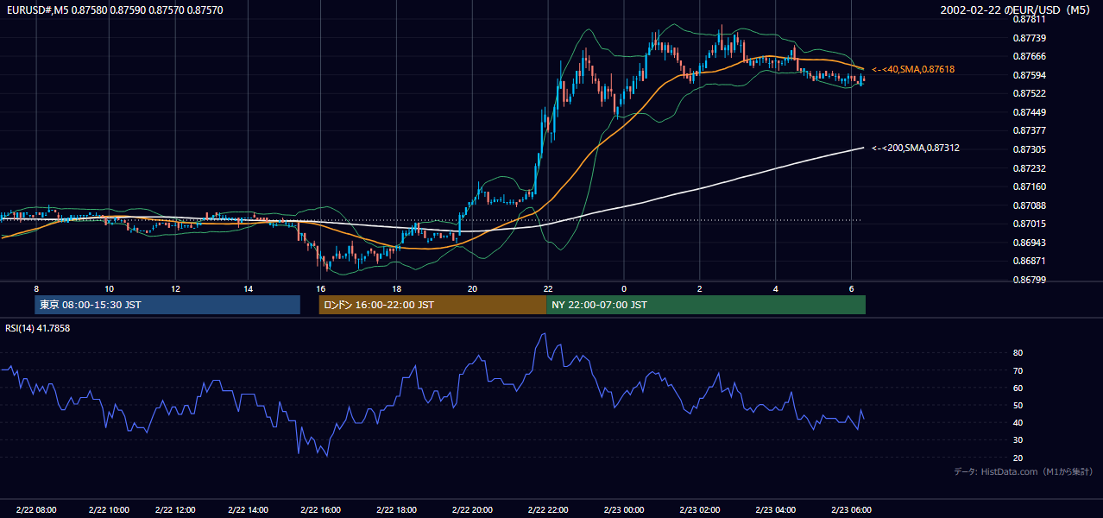Click the 2/22 08:00 date label
The image size is (1103, 518).
[36, 509]
